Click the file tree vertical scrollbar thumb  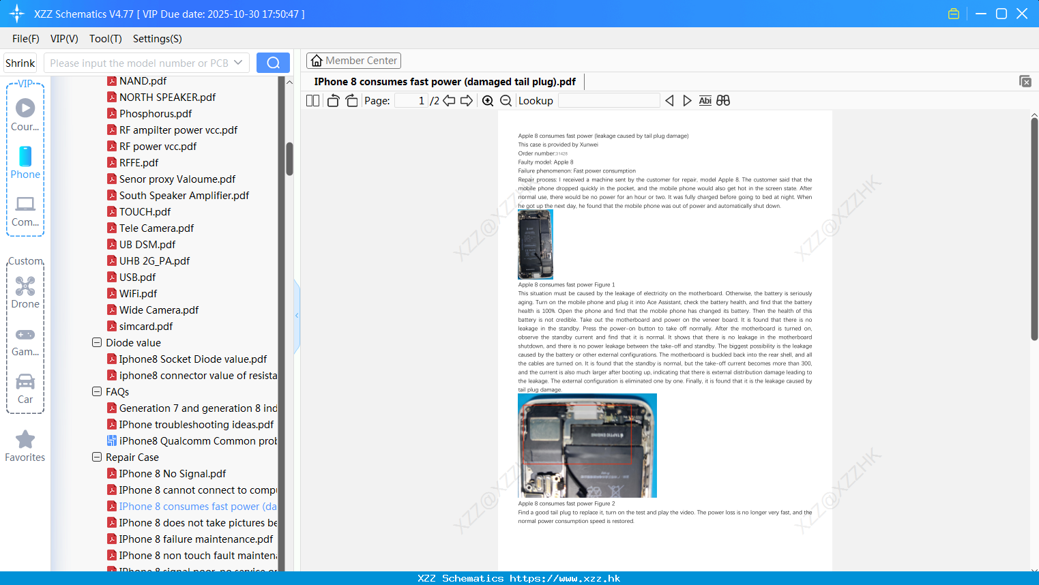(289, 159)
